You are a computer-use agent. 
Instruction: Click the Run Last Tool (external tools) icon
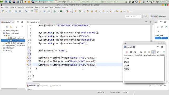coord(68,11)
